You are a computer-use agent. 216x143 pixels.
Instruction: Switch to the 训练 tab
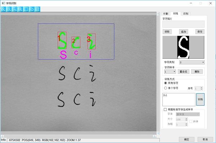pos(176,14)
